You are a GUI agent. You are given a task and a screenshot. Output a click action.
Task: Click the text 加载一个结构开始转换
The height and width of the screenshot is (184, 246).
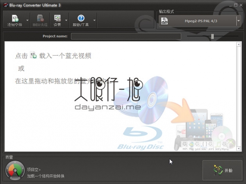(x=46, y=176)
